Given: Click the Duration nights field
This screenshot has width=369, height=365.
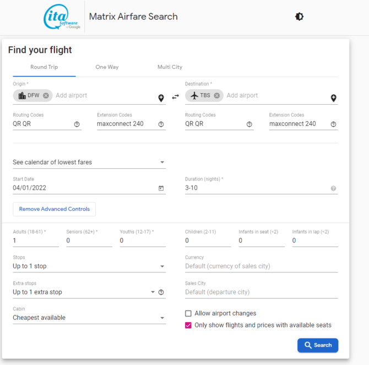Looking at the screenshot, I should pyautogui.click(x=257, y=188).
